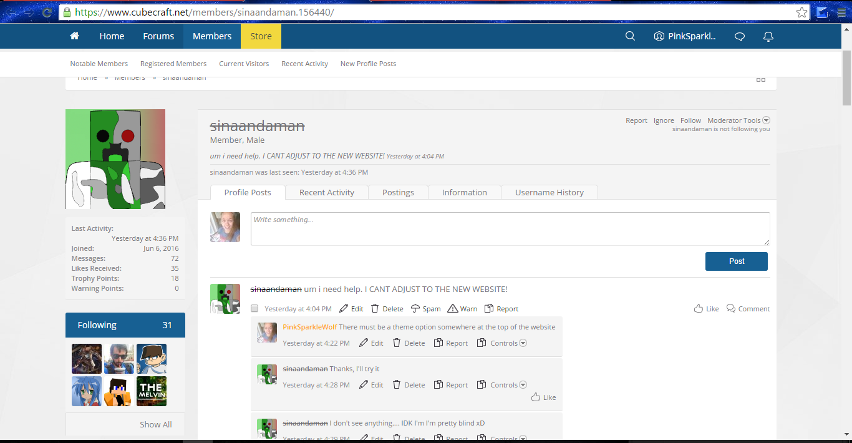
Task: Click the PinkSparkleWolf username link
Action: 310,327
